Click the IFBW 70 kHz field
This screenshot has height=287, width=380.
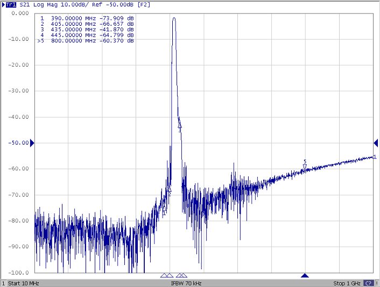186,283
